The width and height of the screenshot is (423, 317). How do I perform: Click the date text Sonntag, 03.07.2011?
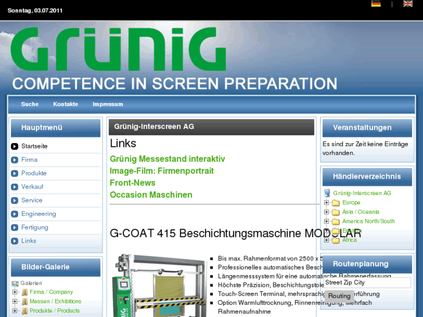click(x=35, y=10)
